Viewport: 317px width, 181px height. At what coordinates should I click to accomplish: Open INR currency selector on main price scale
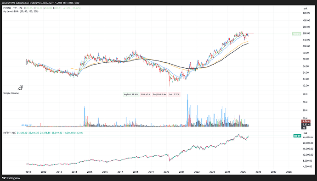pyautogui.click(x=305, y=9)
